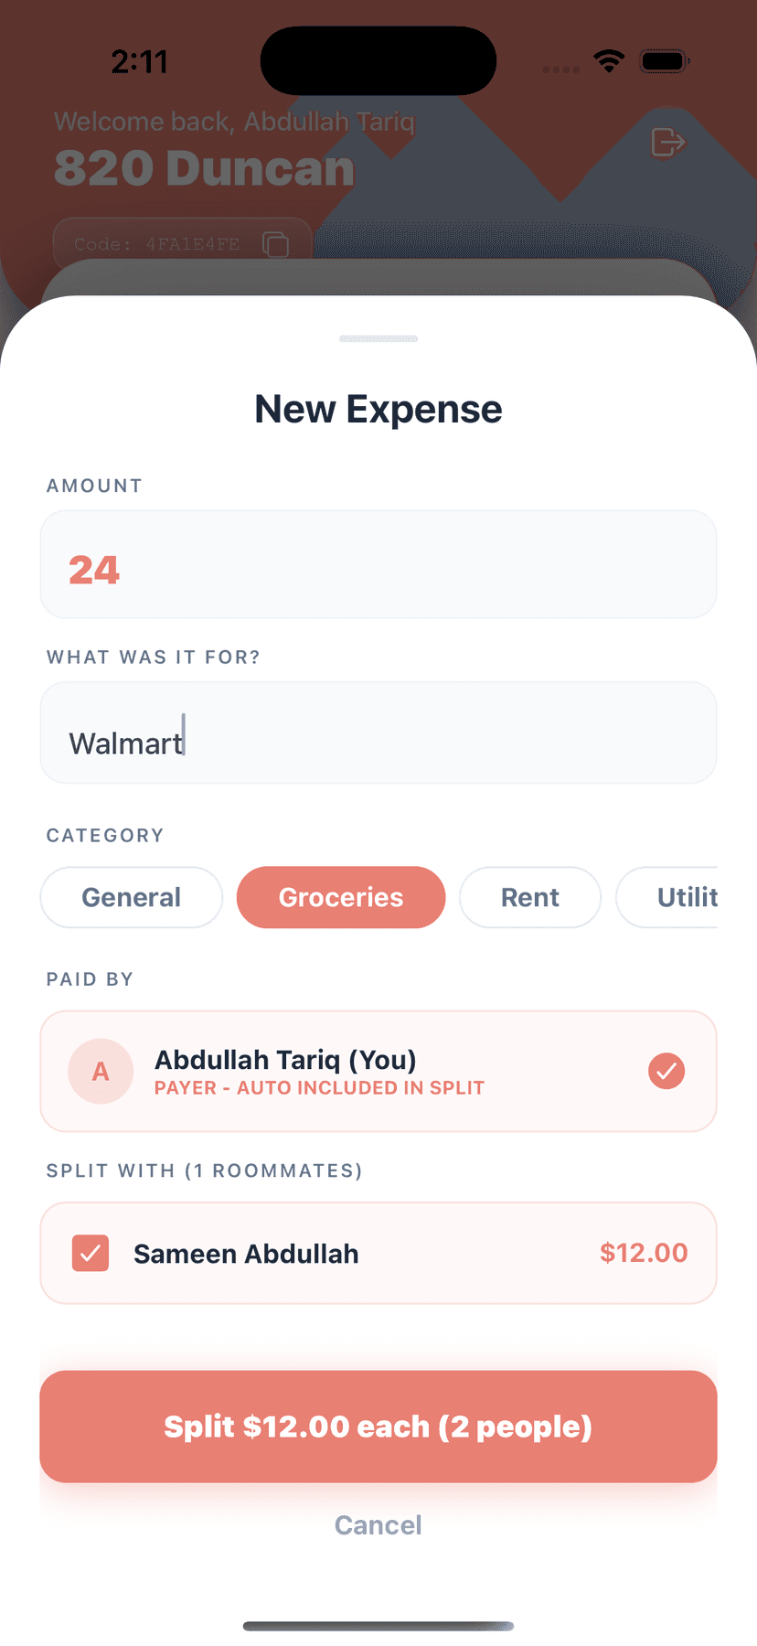Image resolution: width=757 pixels, height=1646 pixels.
Task: Focus the Walmart description field
Action: click(x=378, y=733)
